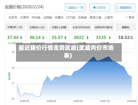Image resolution: width=138 pixels, height=105 pixels.
Task: Click the 37.44 price value
Action: tap(13, 38)
